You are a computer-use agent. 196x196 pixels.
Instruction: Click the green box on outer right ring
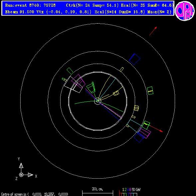[x=150, y=90]
